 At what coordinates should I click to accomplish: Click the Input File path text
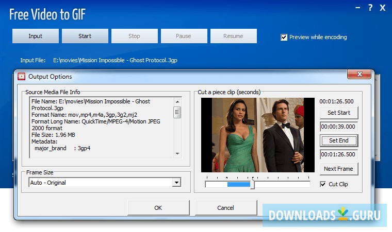point(115,60)
